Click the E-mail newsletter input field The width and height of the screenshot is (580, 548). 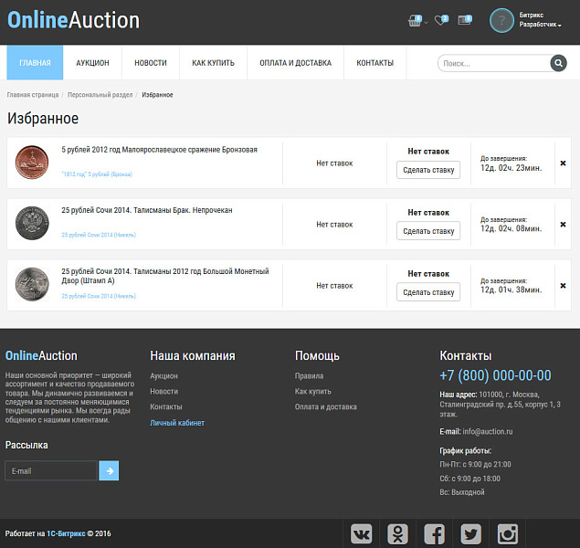pos(51,470)
